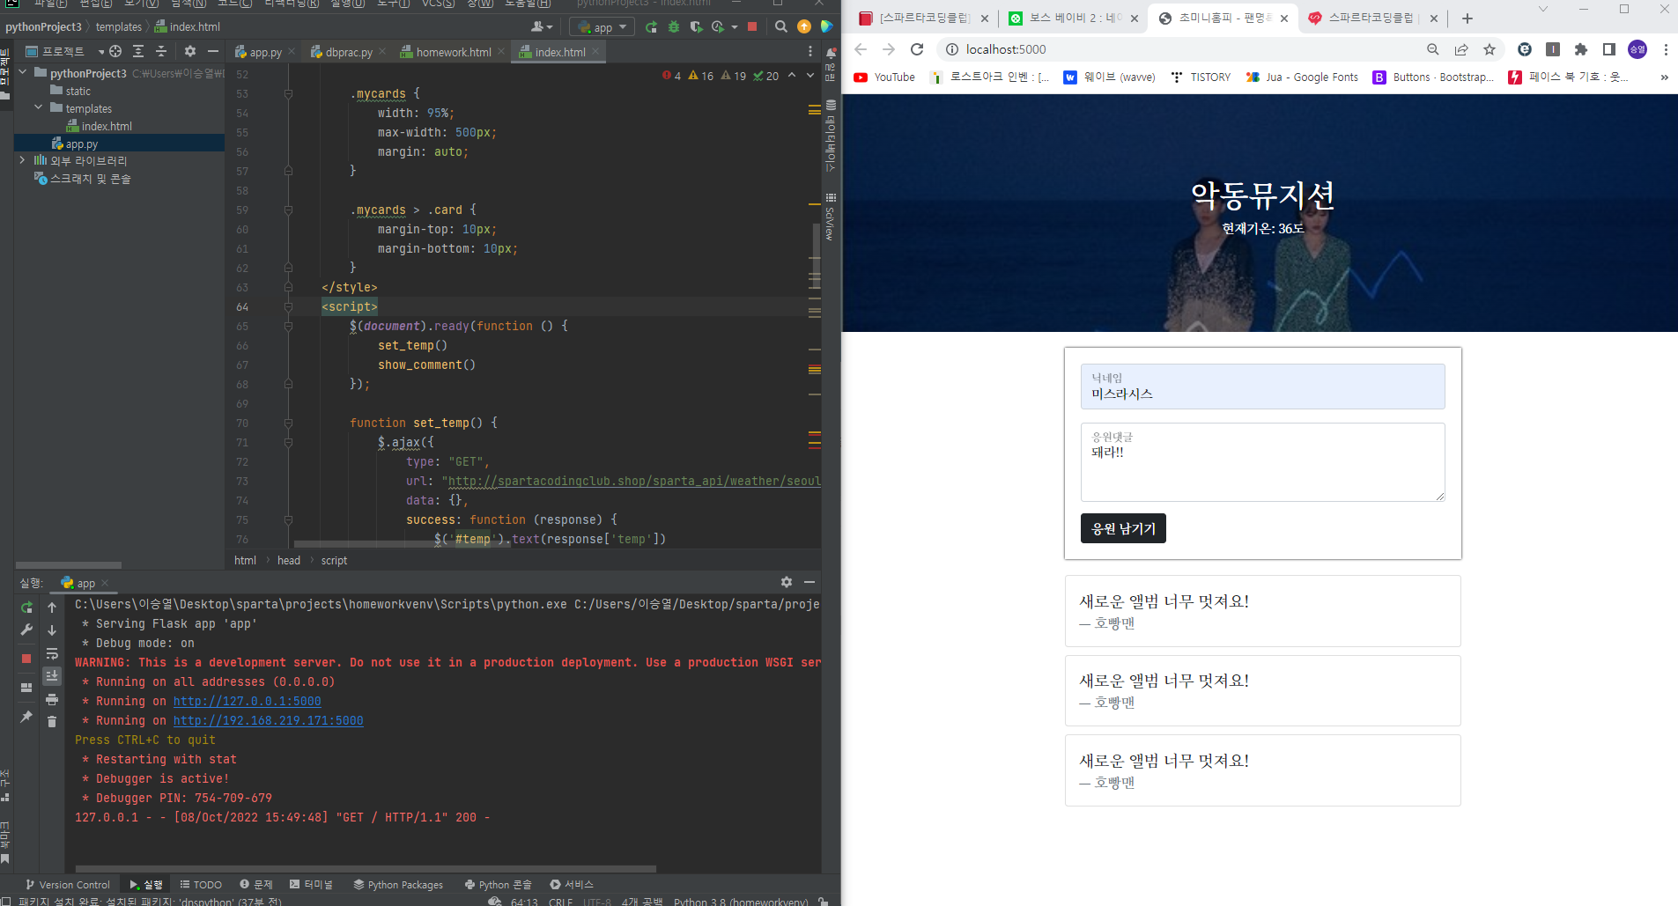Run app with coverage shield icon
Screen dimensions: 1678x906
point(696,27)
